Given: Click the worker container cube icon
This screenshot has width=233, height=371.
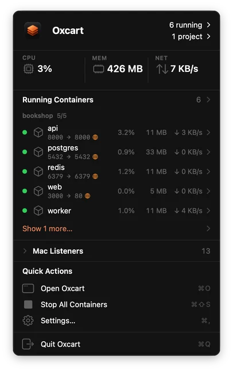Looking at the screenshot, I should tap(38, 211).
